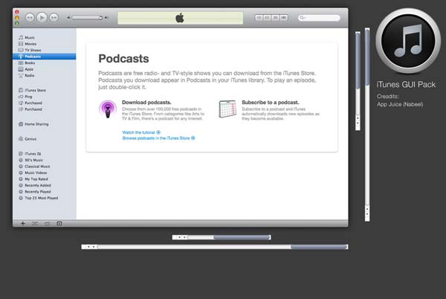The width and height of the screenshot is (446, 299).
Task: Switch to list view button
Action: coord(259,18)
